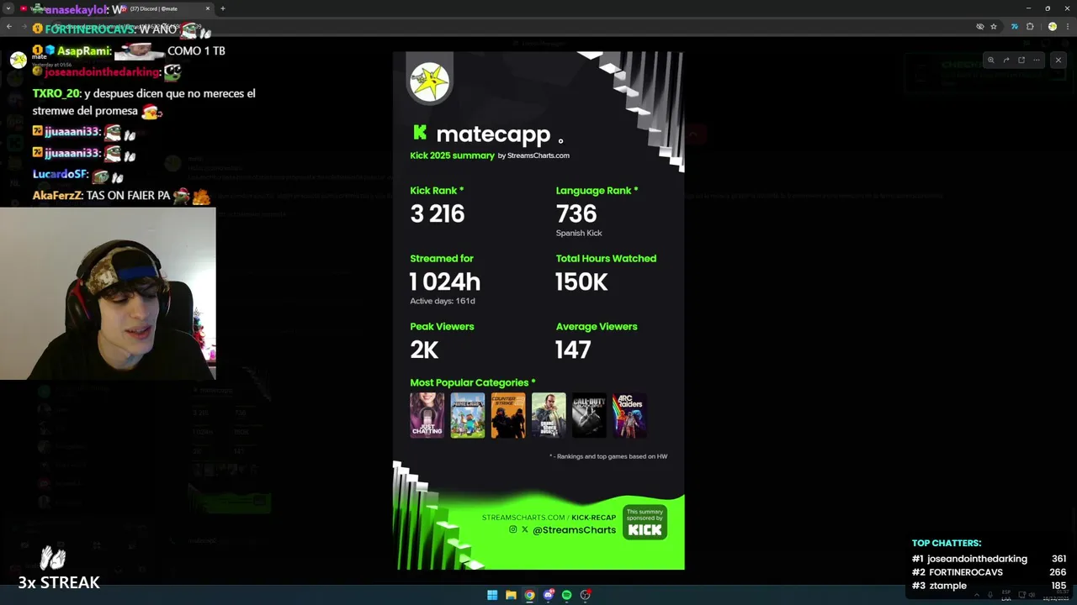This screenshot has height=605, width=1077.
Task: Click the matecapp channel name
Action: tap(493, 134)
